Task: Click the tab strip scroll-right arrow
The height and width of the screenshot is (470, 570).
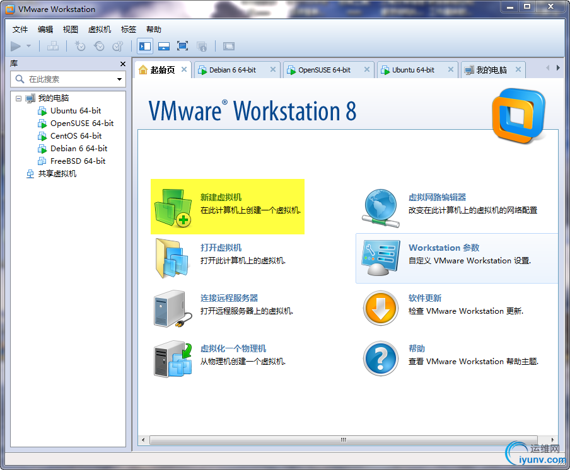Action: click(558, 68)
